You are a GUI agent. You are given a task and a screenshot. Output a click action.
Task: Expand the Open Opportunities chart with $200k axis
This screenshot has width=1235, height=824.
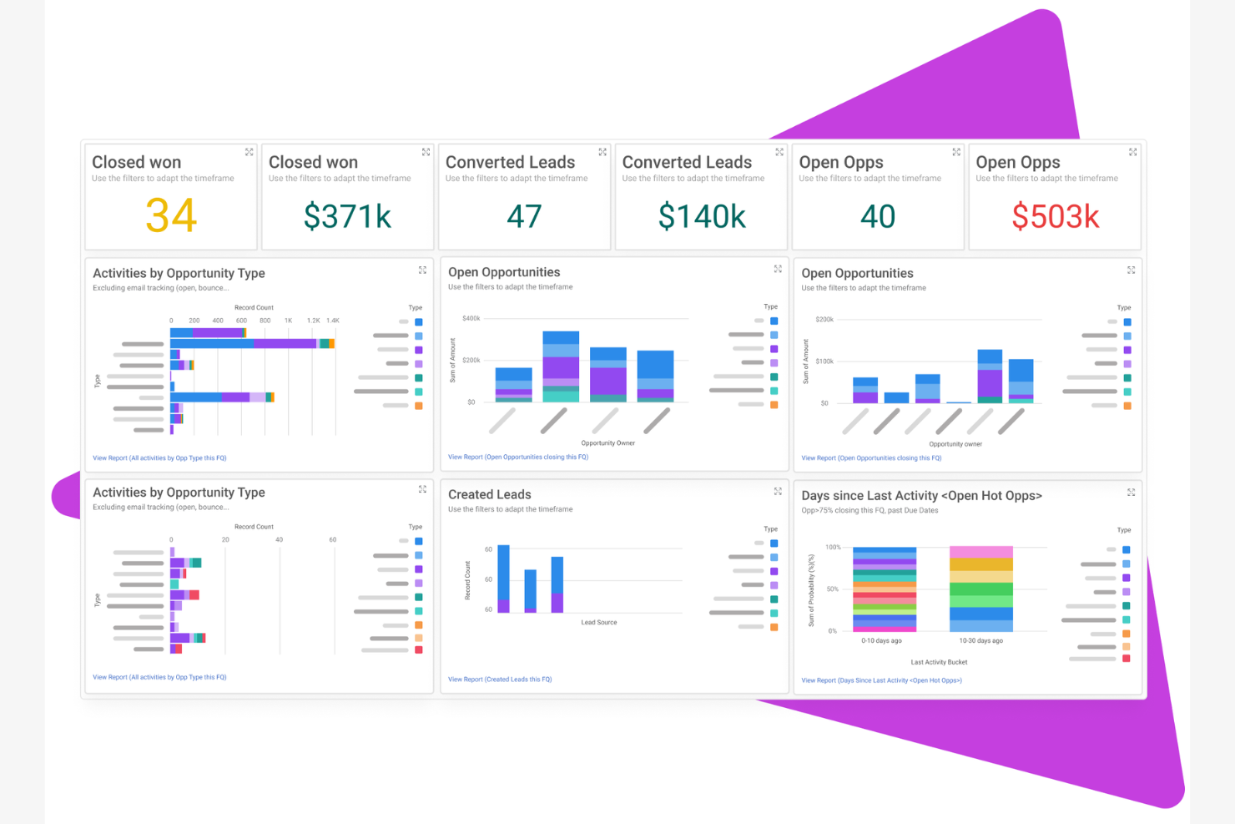[1131, 270]
